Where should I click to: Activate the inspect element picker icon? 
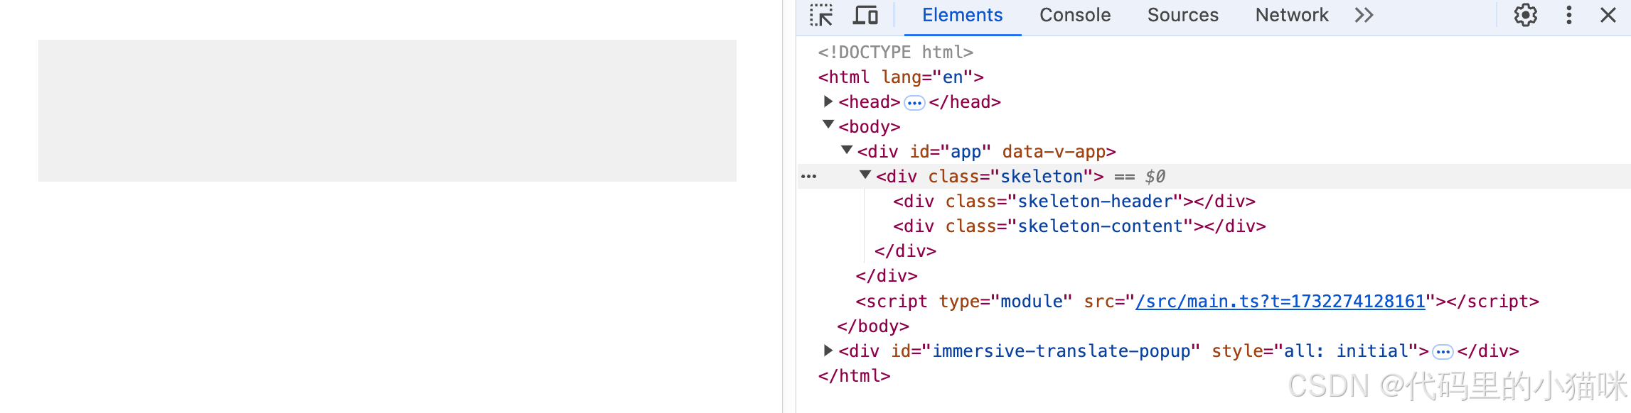point(821,16)
